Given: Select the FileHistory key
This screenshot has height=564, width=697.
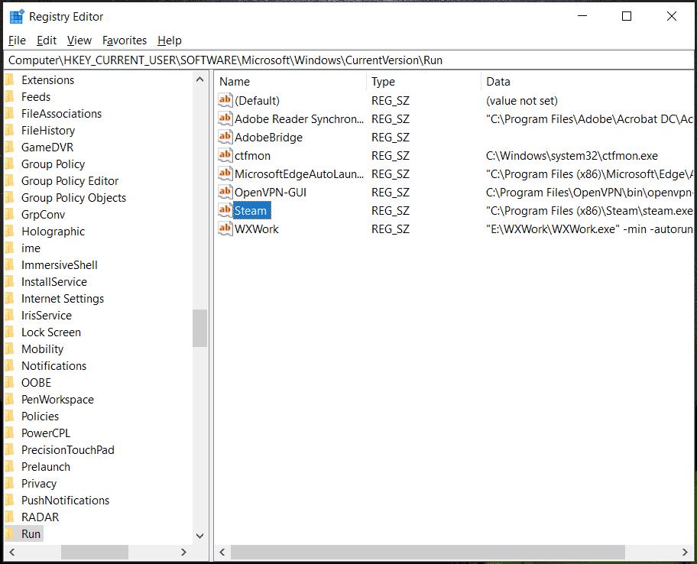Looking at the screenshot, I should (48, 131).
